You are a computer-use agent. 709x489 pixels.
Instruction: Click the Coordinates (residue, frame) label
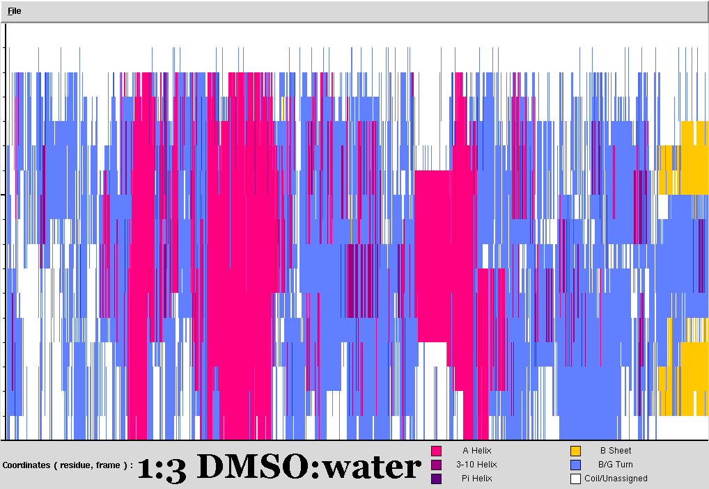[x=68, y=465]
